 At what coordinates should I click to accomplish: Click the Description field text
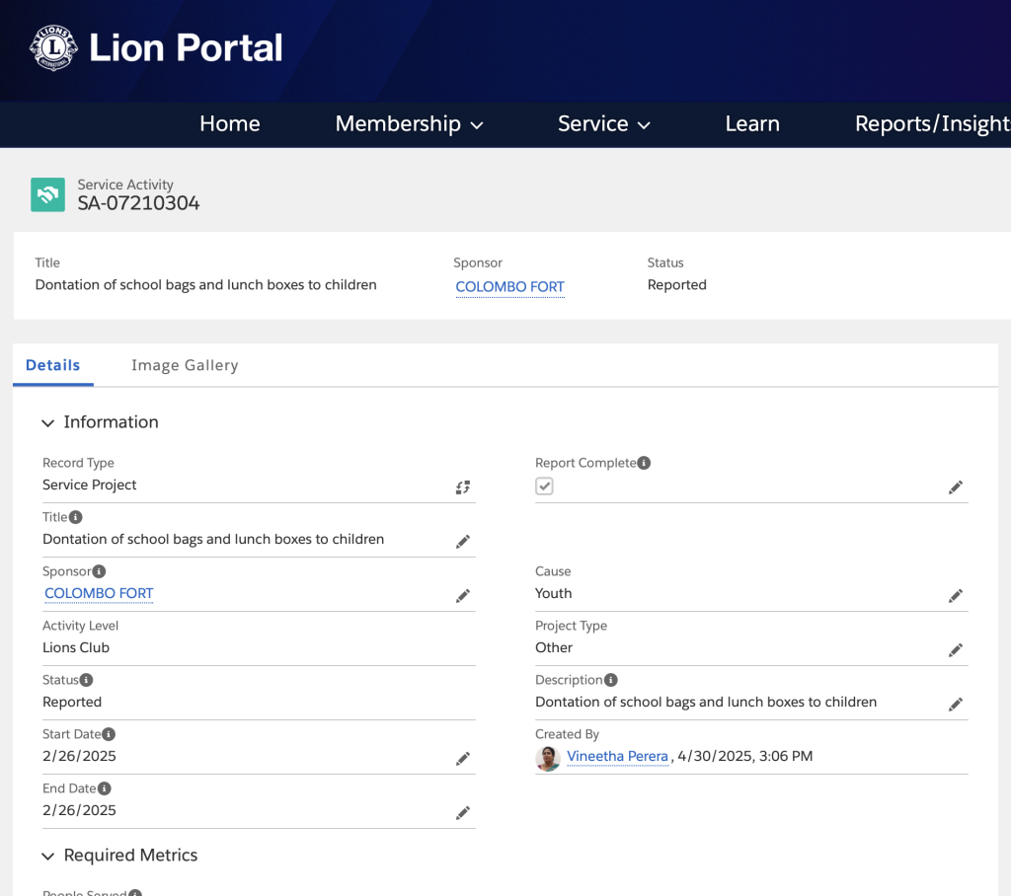pos(706,702)
